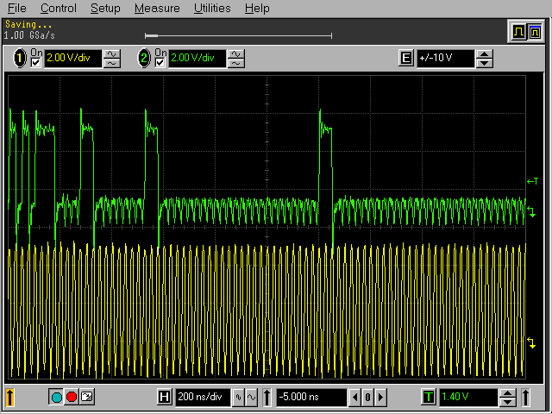Click the compressed-waveform timebase button
Screen dimensions: 552x414
pos(238,397)
